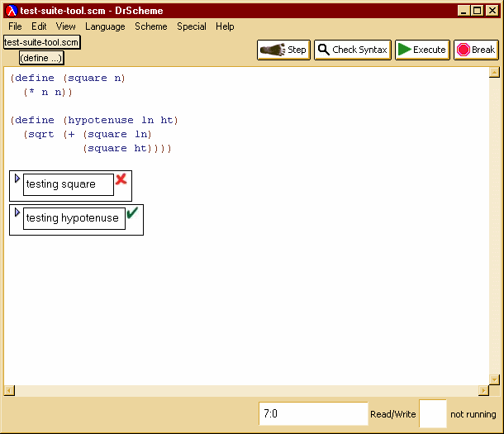Viewport: 504px width, 434px height.
Task: Open the Language menu
Action: [x=105, y=26]
